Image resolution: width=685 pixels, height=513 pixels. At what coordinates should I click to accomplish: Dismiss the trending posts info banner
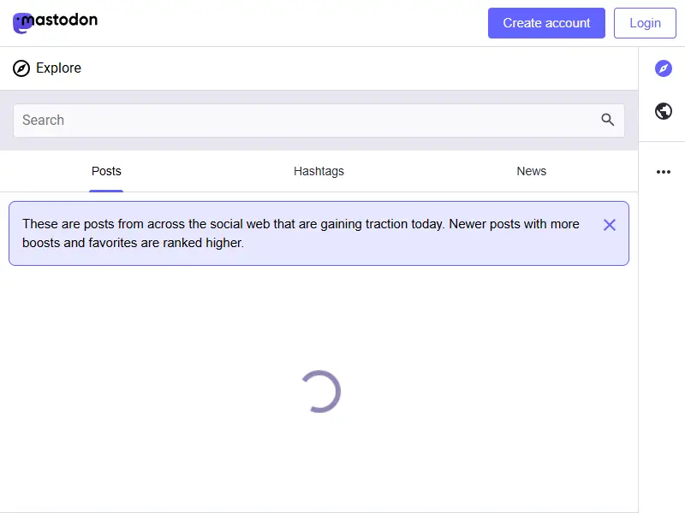pos(610,225)
